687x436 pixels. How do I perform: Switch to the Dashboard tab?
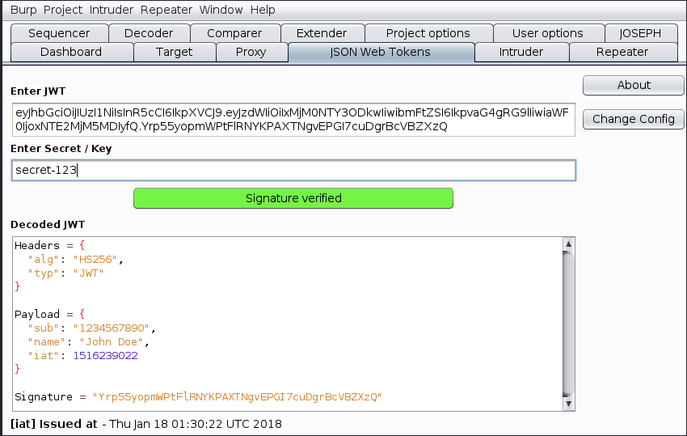tap(71, 52)
